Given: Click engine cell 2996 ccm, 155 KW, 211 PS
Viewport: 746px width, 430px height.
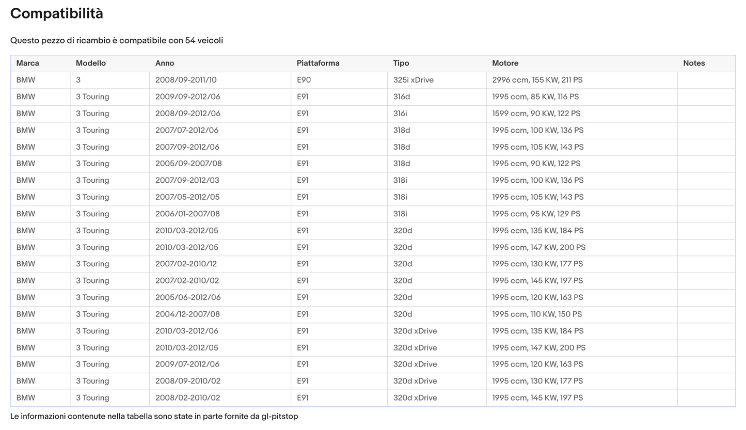Looking at the screenshot, I should 582,80.
